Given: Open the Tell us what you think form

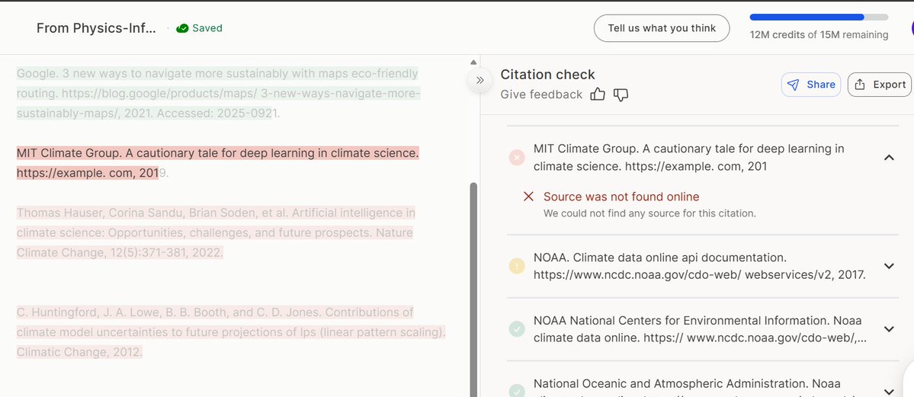Looking at the screenshot, I should 662,28.
